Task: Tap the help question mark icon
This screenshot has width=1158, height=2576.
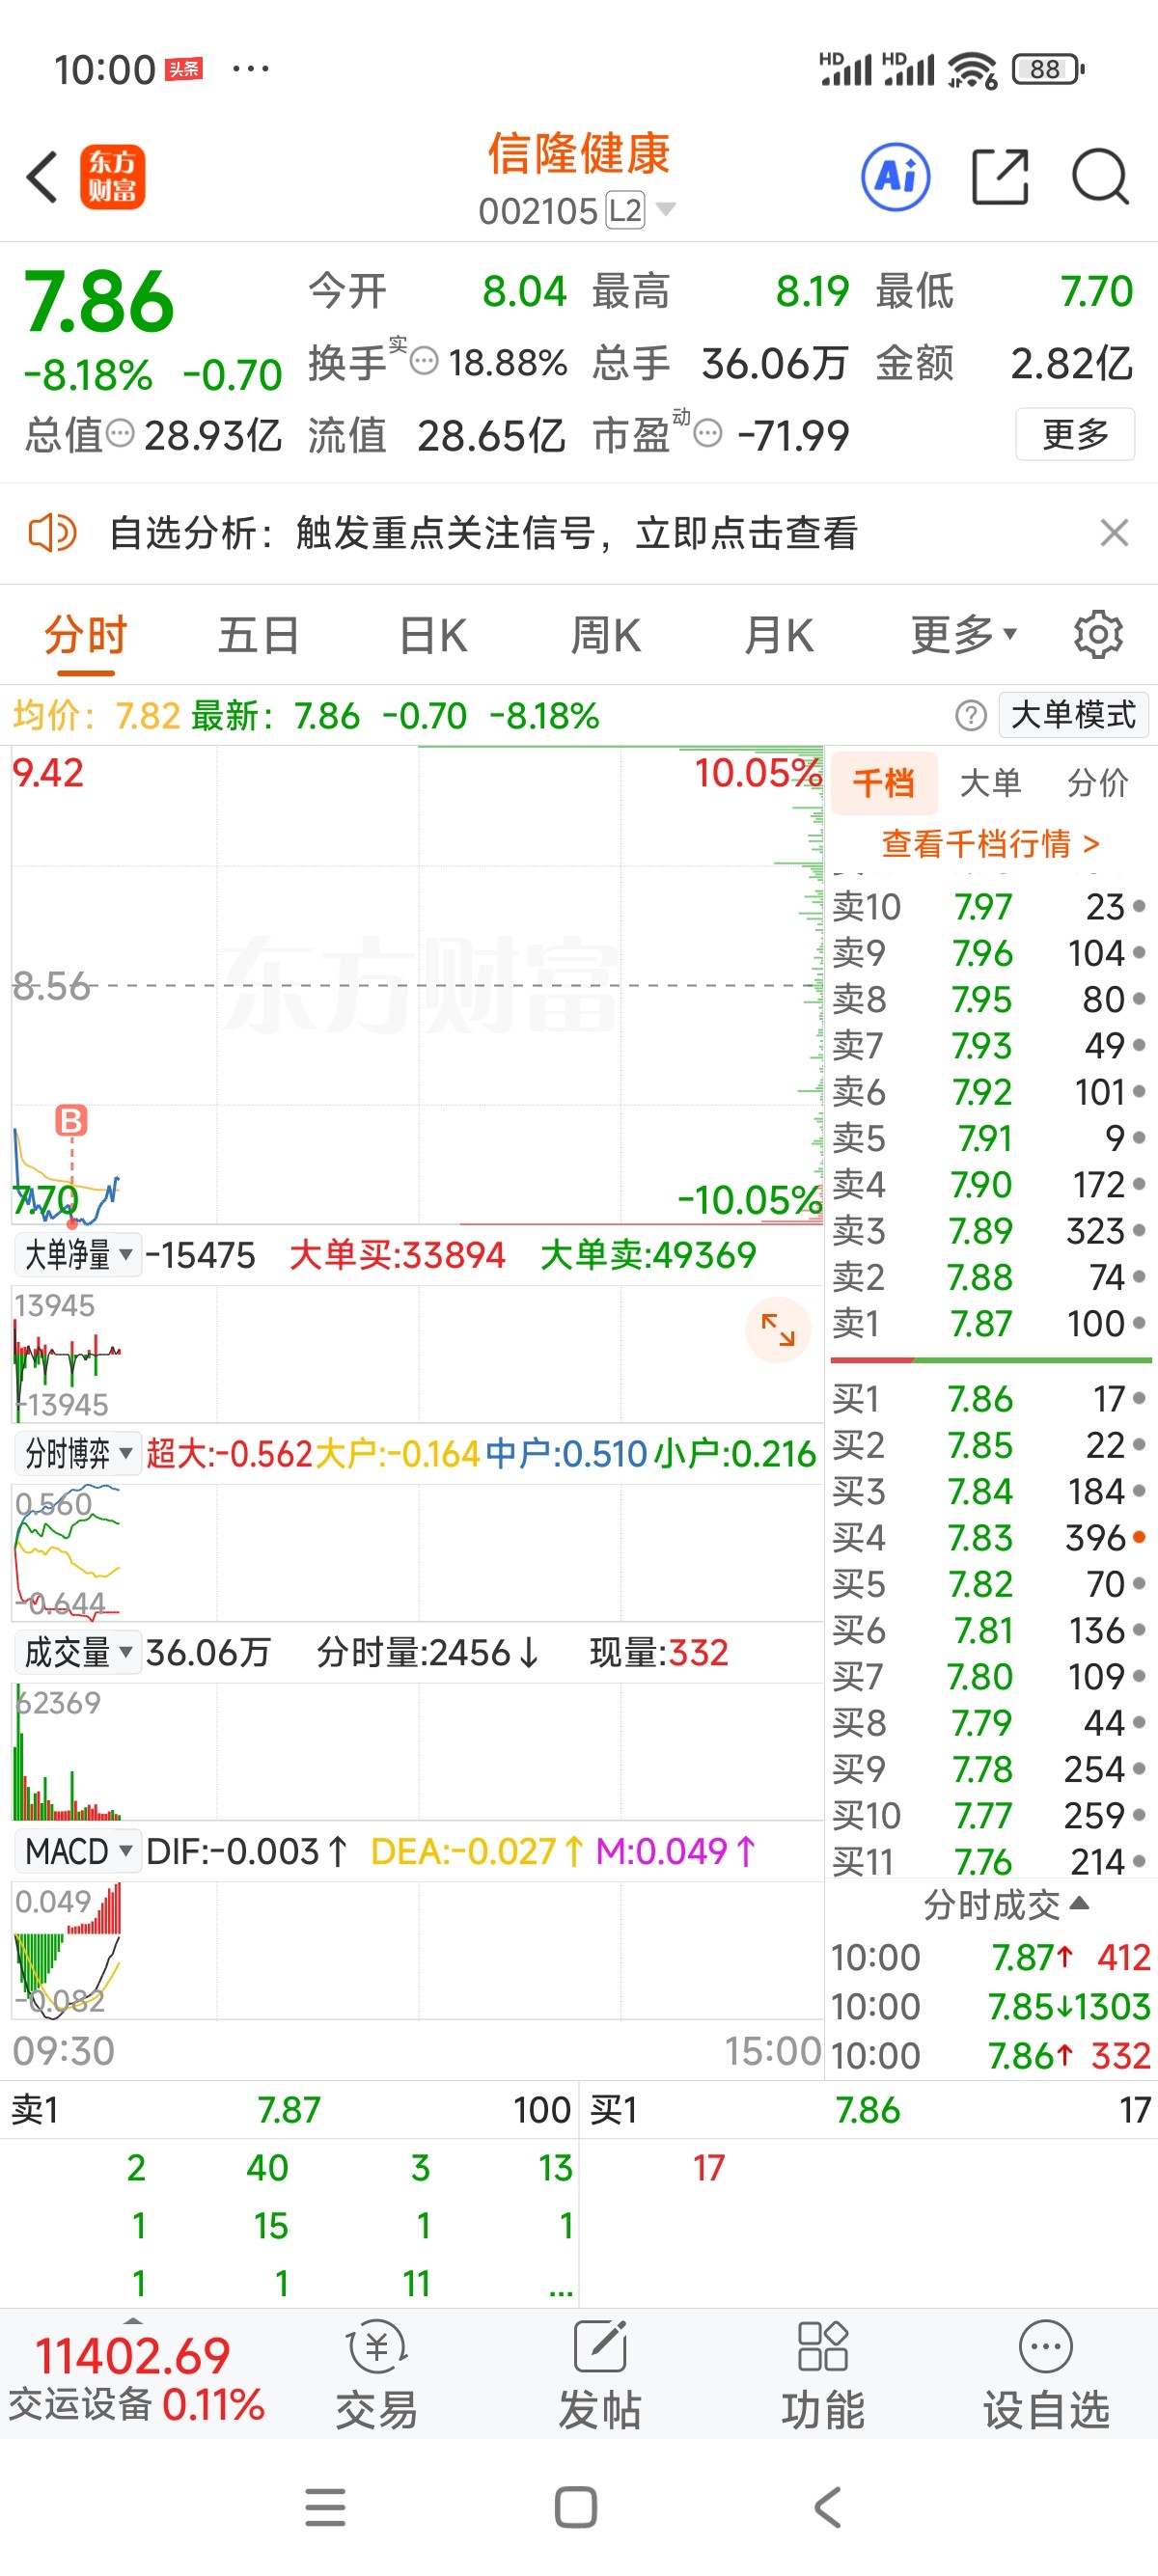Action: (x=970, y=715)
